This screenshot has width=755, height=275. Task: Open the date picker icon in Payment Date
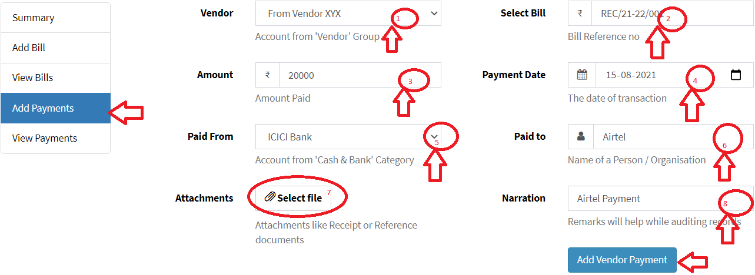pyautogui.click(x=736, y=75)
